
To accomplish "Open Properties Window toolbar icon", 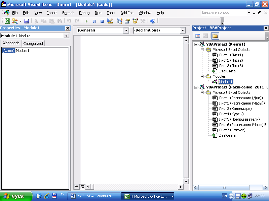I will click(x=127, y=21).
